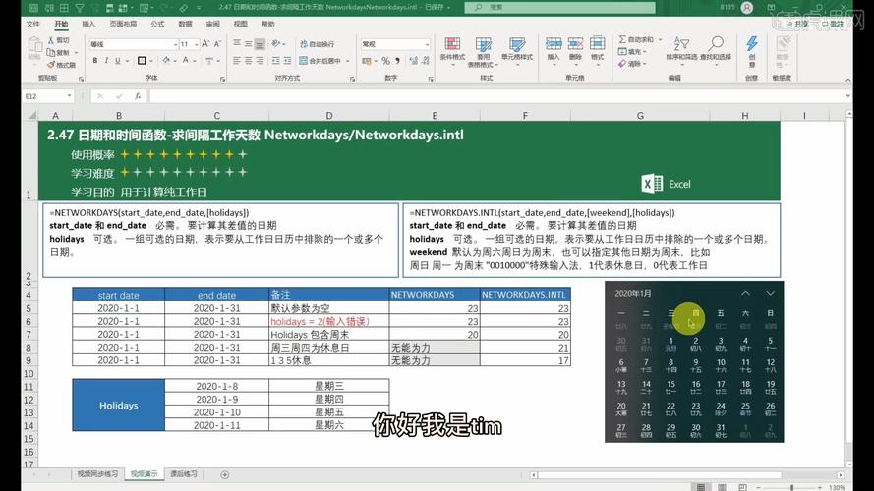Click Merge and Center (合并后居中) icon

pyautogui.click(x=304, y=61)
